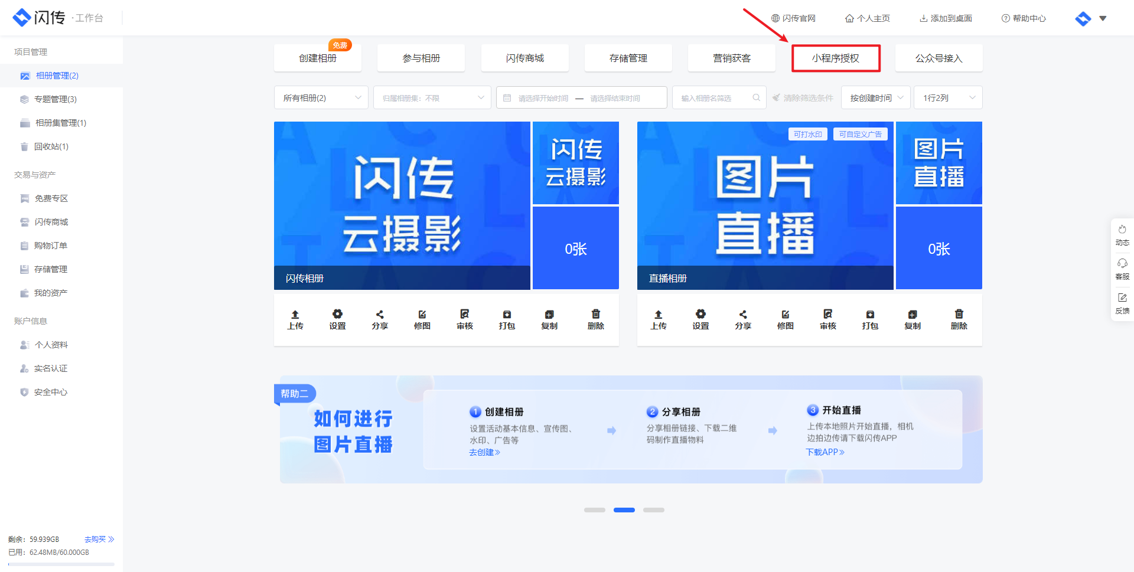Open 相册管理(2) in sidebar
Image resolution: width=1134 pixels, height=572 pixels.
click(x=61, y=76)
